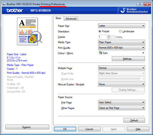Decrease copies with the down arrow

point(109,38)
